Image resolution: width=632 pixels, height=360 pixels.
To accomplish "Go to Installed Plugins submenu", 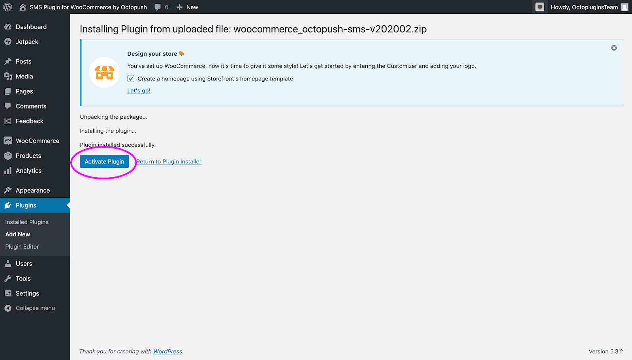I will click(x=27, y=222).
